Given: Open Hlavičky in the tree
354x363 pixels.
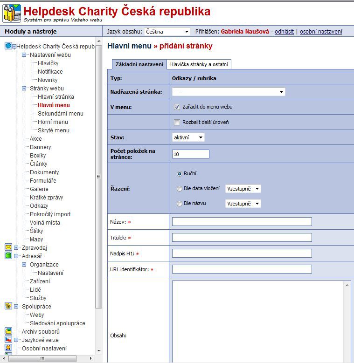Looking at the screenshot, I should tap(48, 63).
